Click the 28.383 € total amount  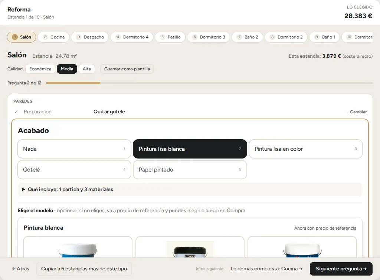tap(358, 16)
